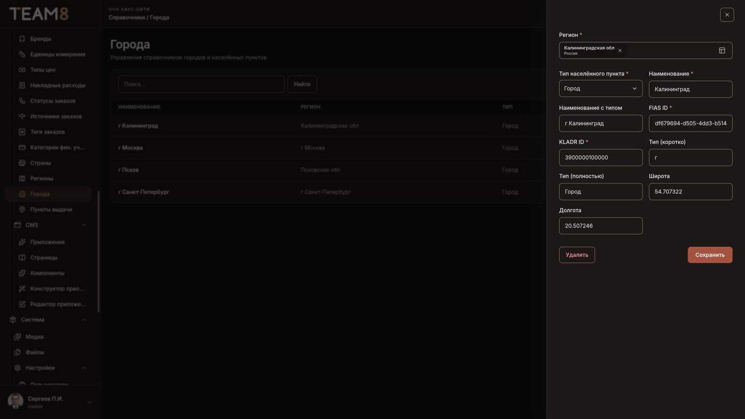Collapse the Настройки section chevron
This screenshot has height=419, width=745.
point(84,368)
